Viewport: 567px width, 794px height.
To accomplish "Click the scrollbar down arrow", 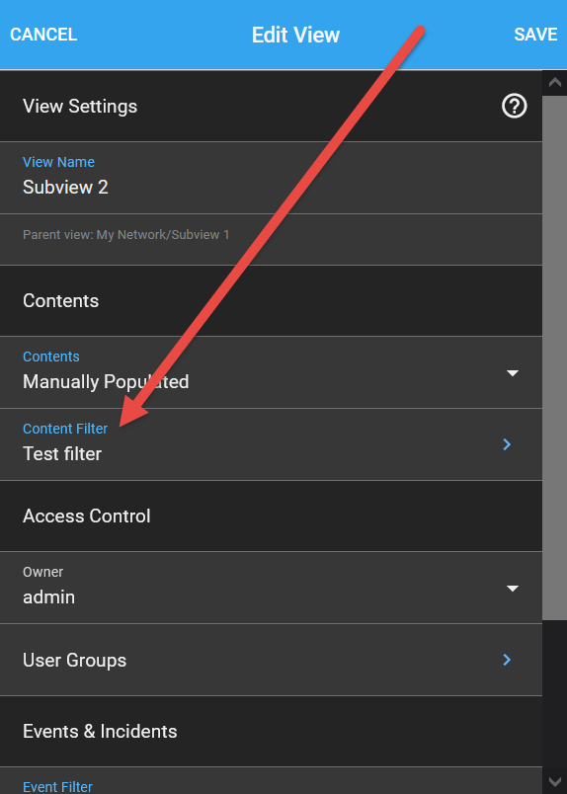I will coord(555,782).
